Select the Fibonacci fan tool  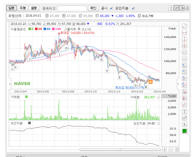[x=184, y=85]
